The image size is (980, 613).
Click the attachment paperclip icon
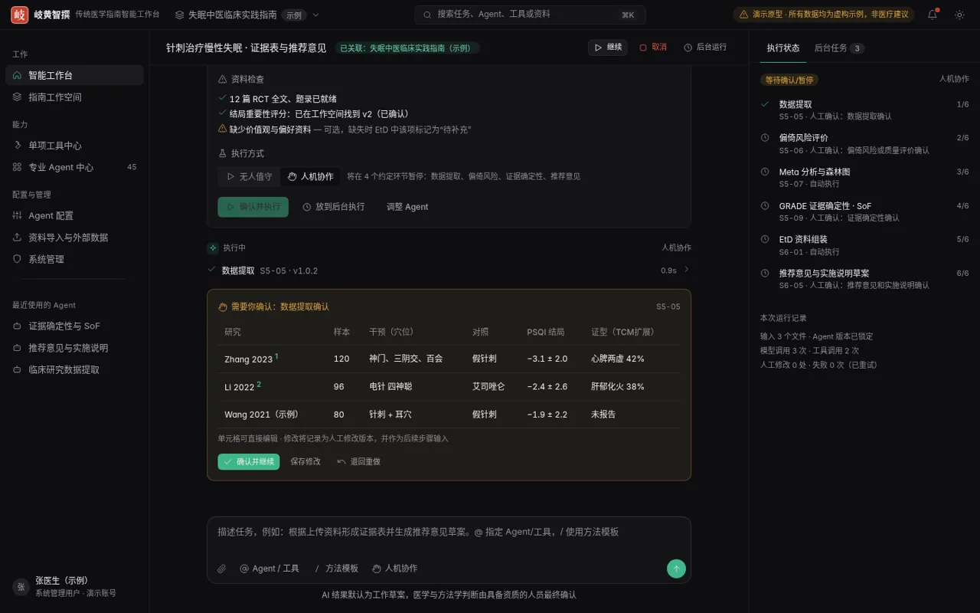point(222,569)
